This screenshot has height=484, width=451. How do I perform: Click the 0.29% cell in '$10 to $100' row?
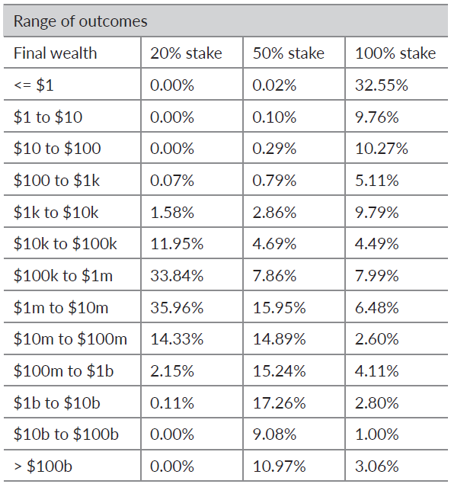pos(274,149)
